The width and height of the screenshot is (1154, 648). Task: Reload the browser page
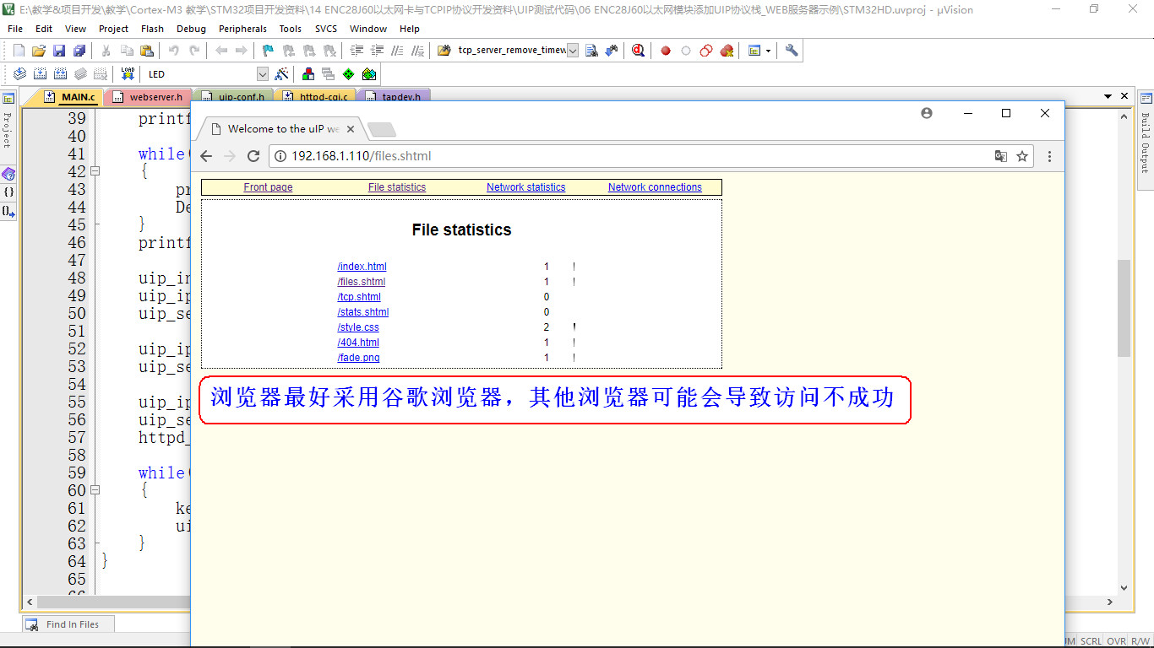coord(253,156)
